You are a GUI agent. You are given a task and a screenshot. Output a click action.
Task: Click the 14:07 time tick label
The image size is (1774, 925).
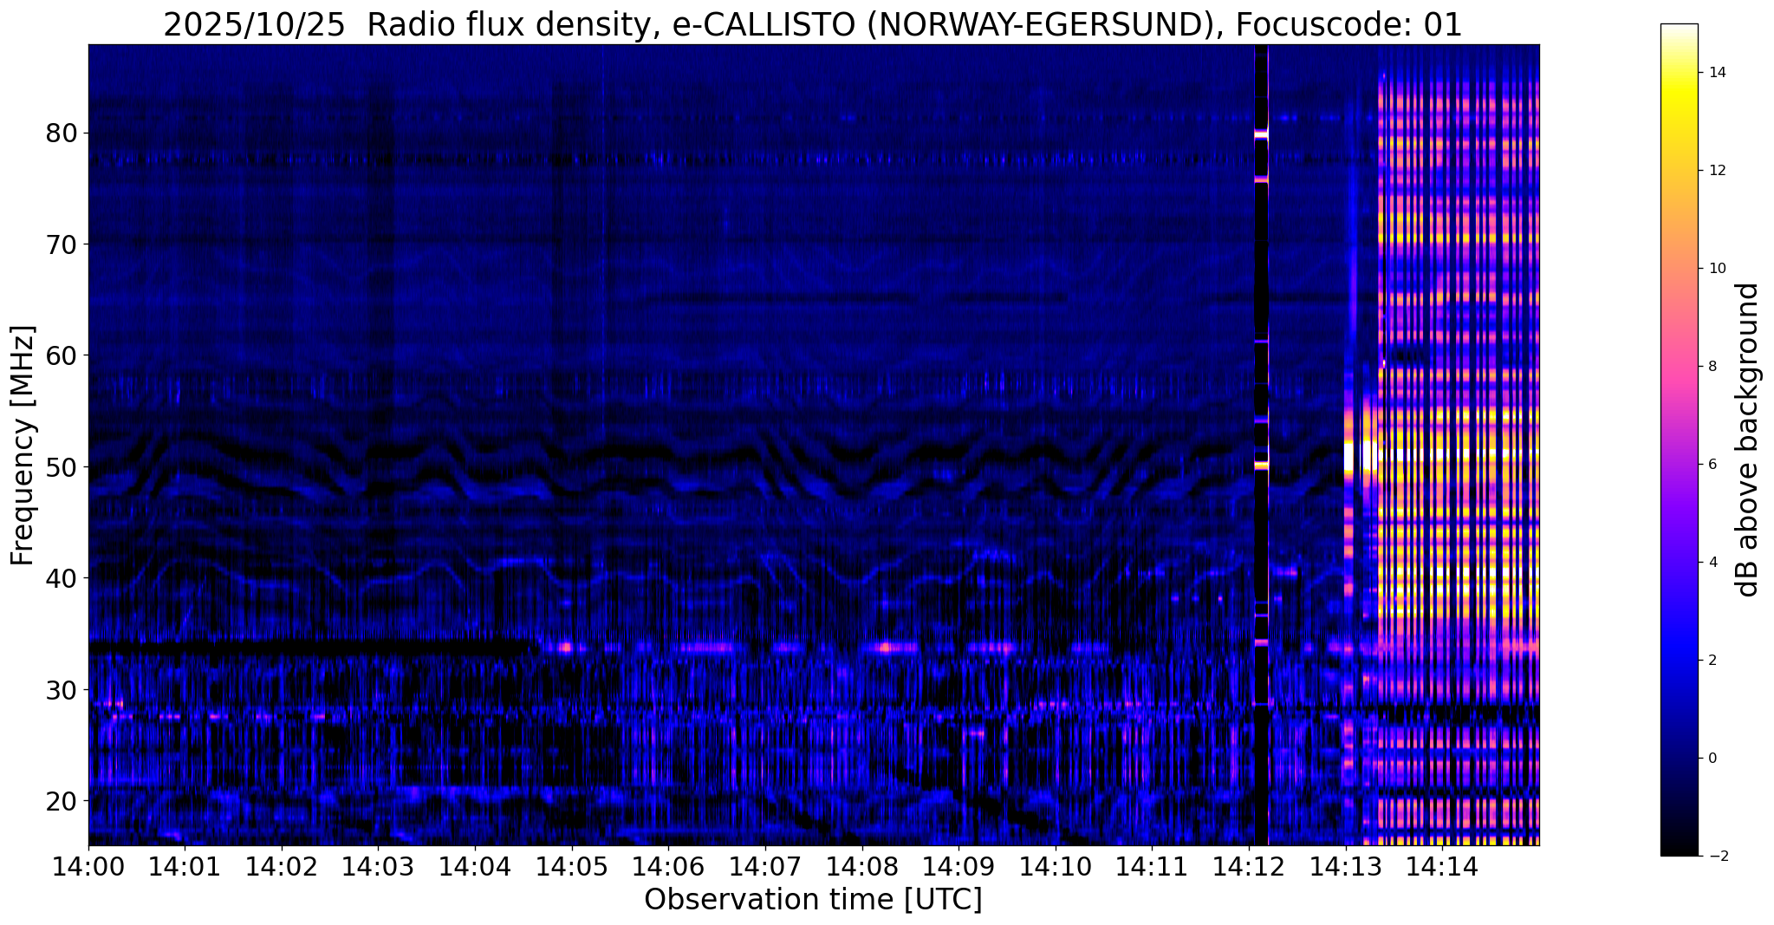tap(764, 866)
